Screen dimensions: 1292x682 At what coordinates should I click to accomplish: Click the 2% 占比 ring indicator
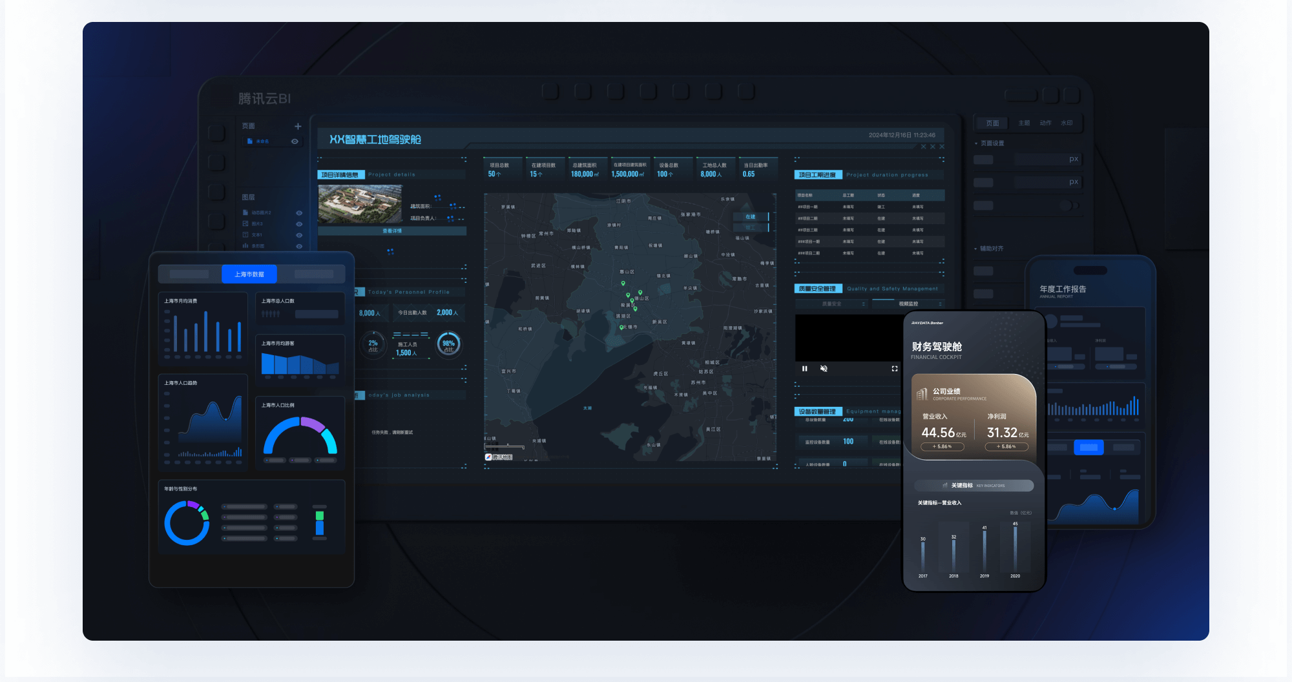point(373,345)
